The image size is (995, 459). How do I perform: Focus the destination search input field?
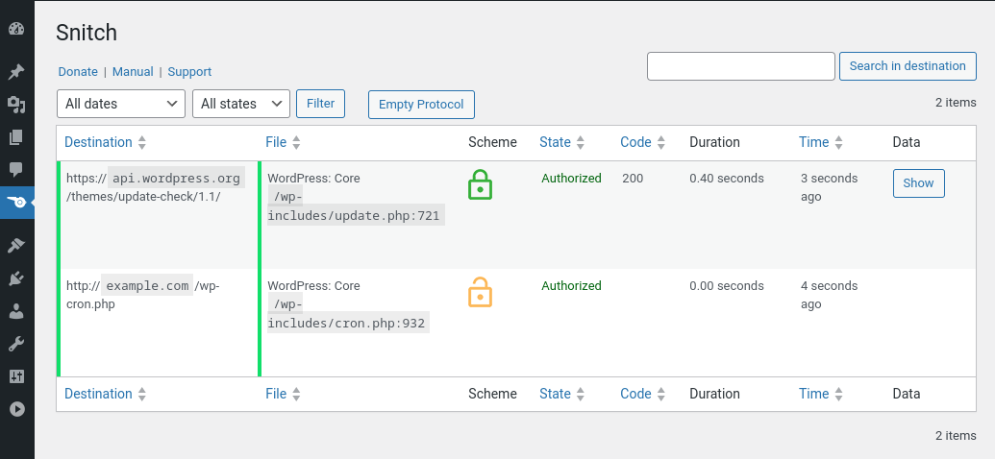coord(741,66)
